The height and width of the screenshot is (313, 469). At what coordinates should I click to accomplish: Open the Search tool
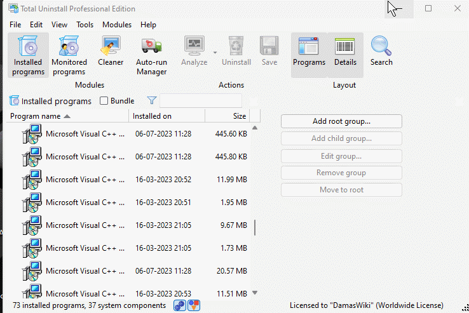(381, 51)
